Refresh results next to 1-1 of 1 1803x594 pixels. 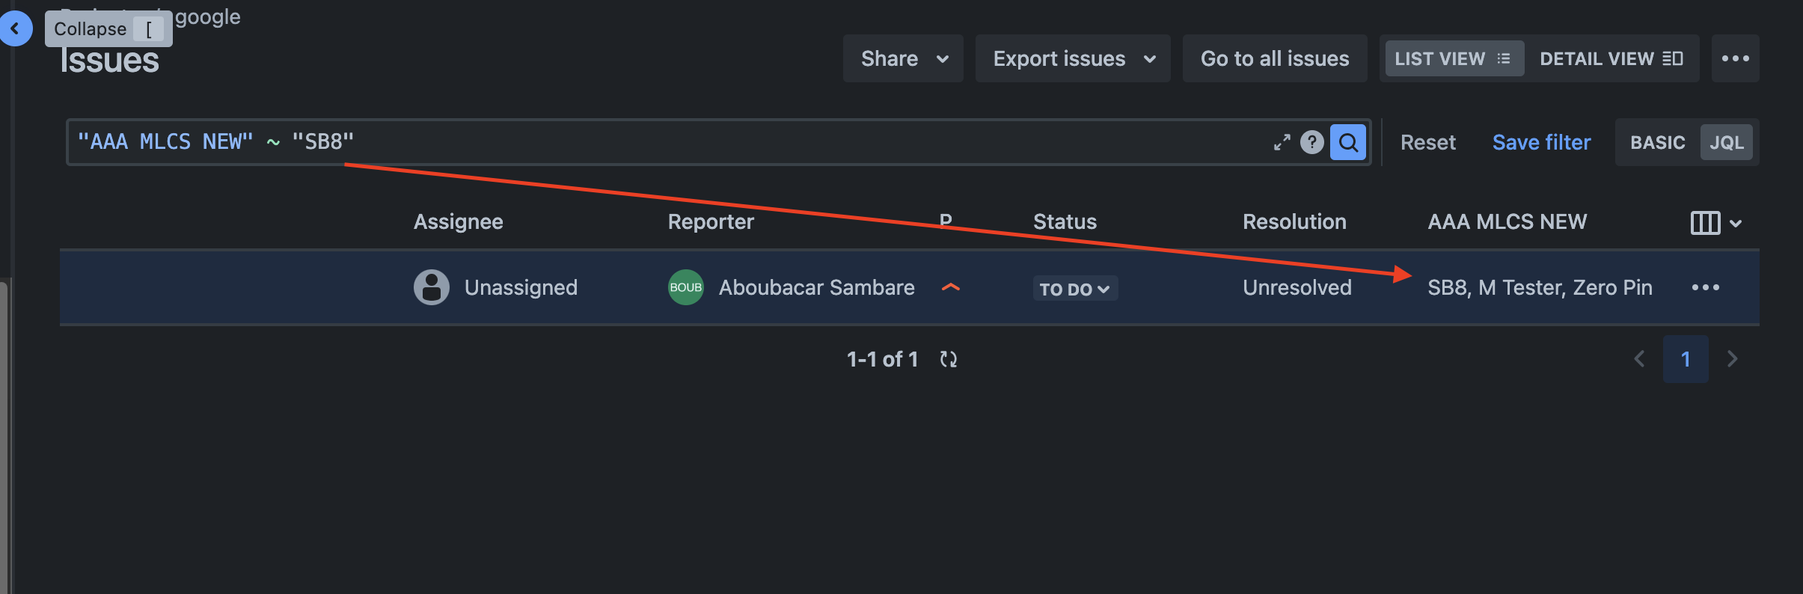click(949, 359)
